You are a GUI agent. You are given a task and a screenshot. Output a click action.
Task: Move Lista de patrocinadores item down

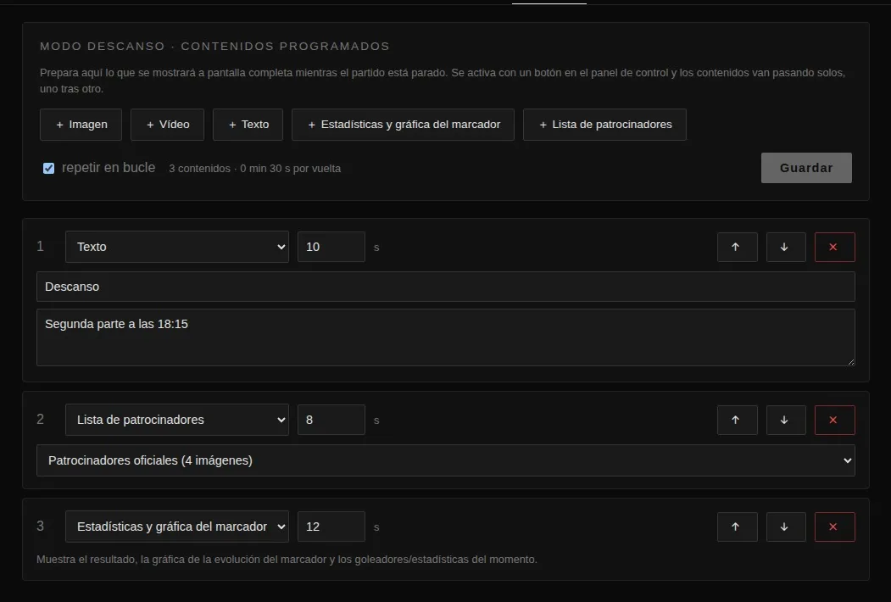786,420
